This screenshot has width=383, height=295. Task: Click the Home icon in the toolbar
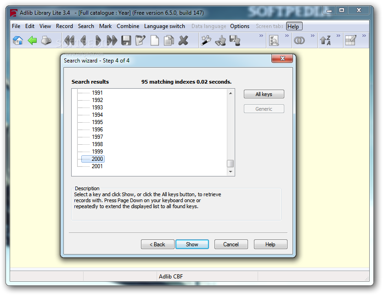coord(18,40)
